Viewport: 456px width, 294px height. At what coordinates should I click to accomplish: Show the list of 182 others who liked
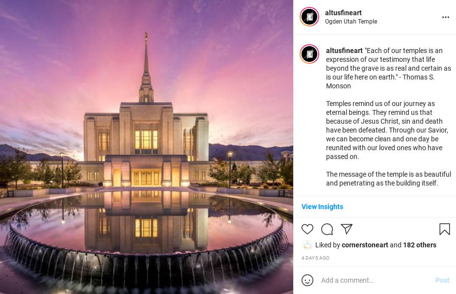click(420, 245)
